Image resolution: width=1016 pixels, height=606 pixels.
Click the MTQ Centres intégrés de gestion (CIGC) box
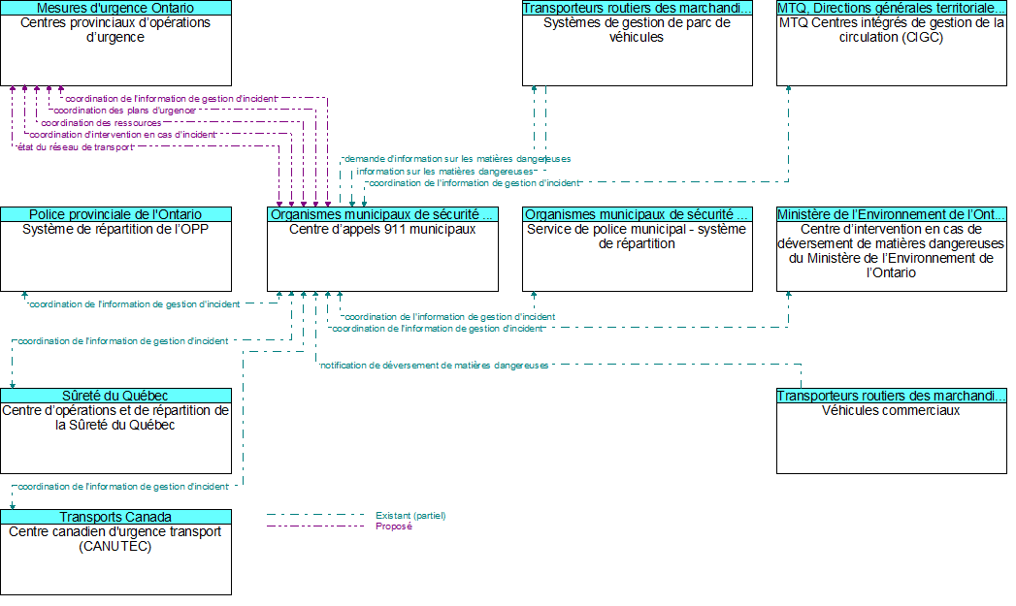pos(891,50)
